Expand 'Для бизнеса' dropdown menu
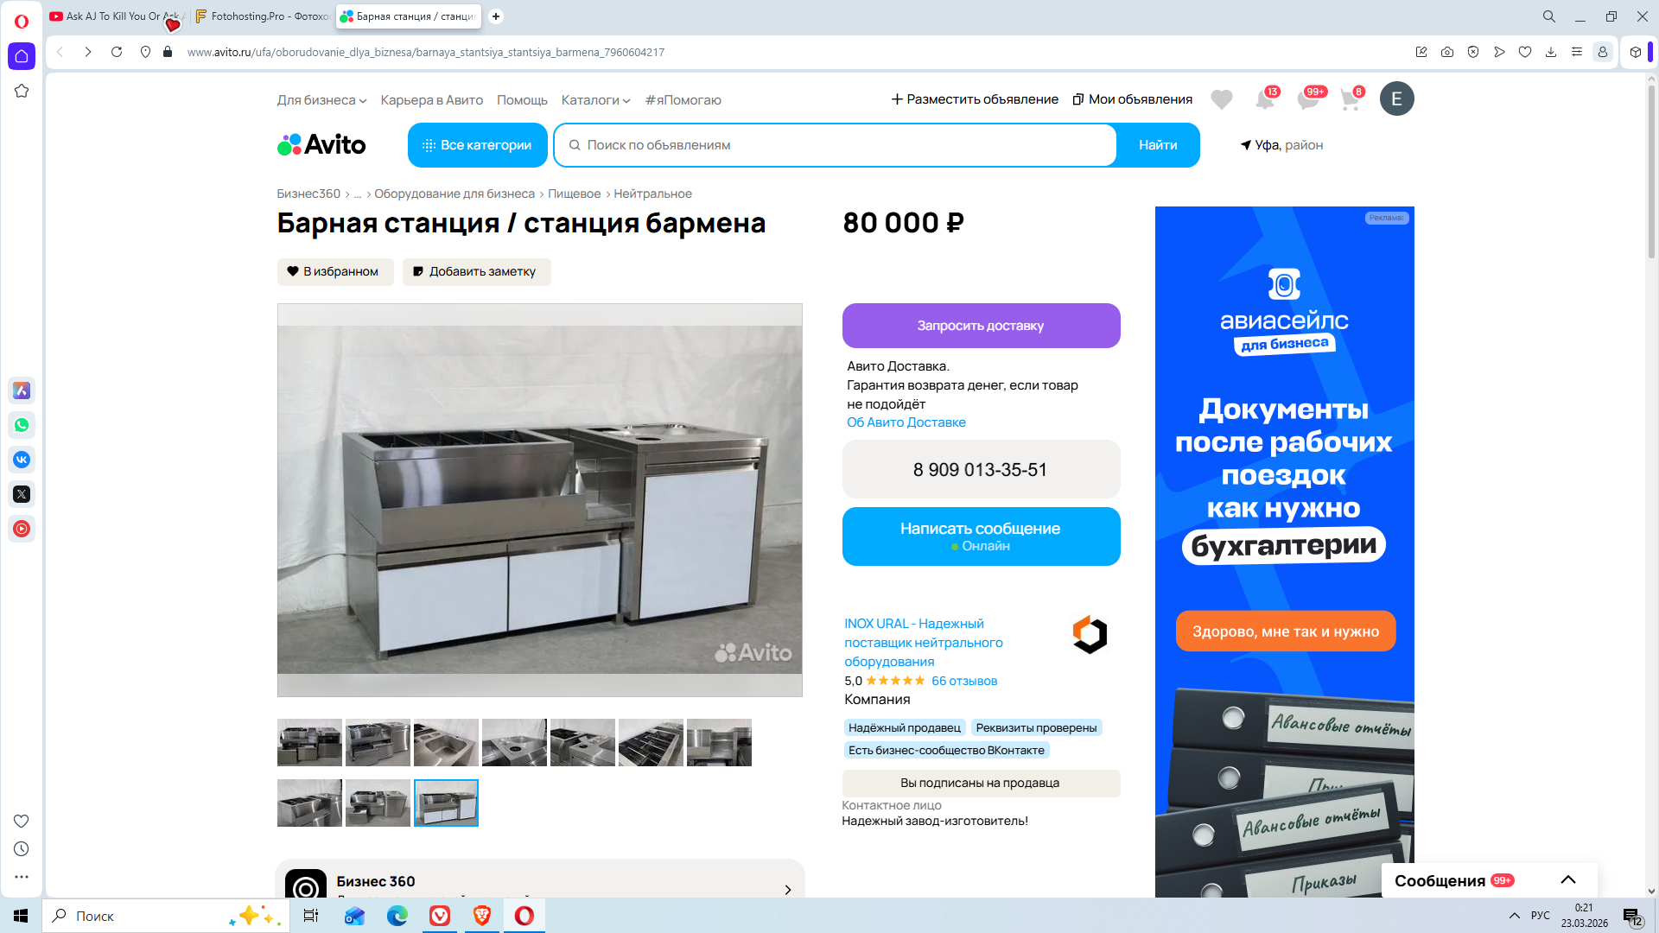Screen dimensions: 1659x933 (321, 100)
